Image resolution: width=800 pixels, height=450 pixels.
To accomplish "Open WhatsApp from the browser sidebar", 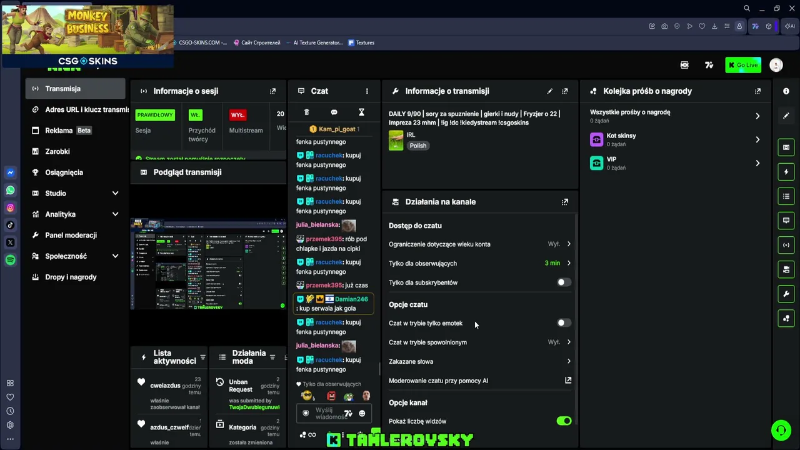I will click(x=11, y=190).
